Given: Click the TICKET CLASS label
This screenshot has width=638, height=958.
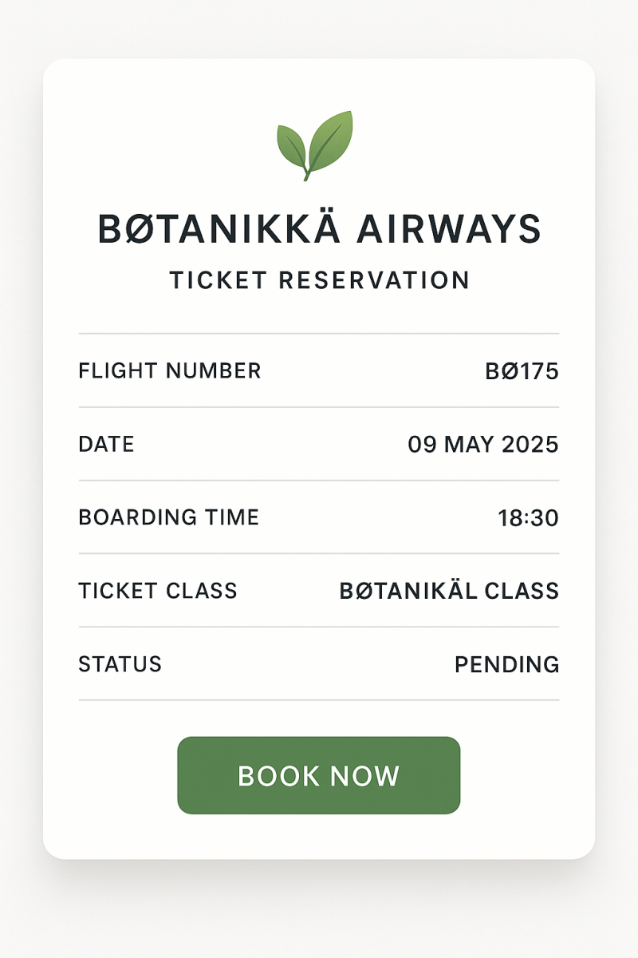Looking at the screenshot, I should click(158, 591).
